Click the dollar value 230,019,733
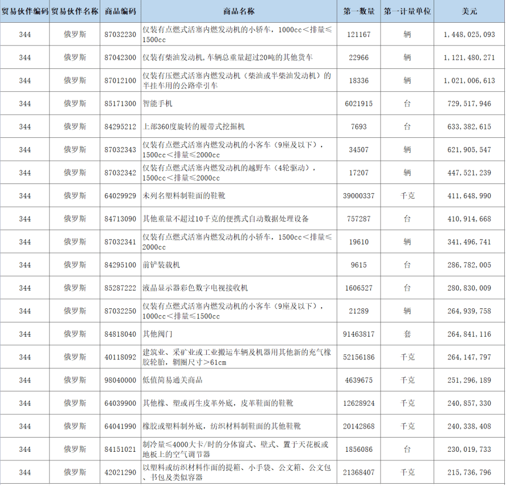The image size is (506, 486). pyautogui.click(x=469, y=450)
